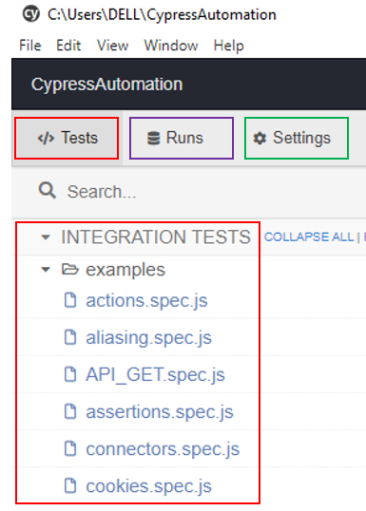Viewport: 366px width, 511px height.
Task: Click the file icon beside actions.spec.js
Action: 70,300
